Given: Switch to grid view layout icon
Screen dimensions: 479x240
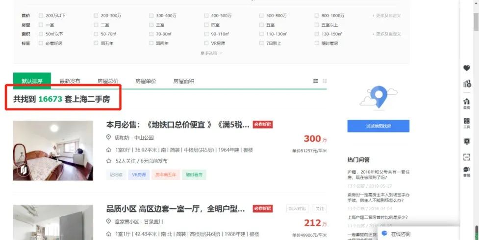Looking at the screenshot, I should click(x=325, y=81).
